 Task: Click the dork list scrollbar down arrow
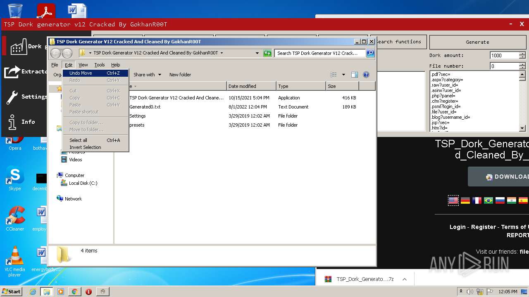(x=522, y=128)
